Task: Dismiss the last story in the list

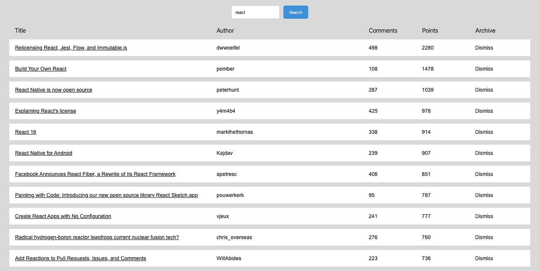Action: pyautogui.click(x=484, y=258)
